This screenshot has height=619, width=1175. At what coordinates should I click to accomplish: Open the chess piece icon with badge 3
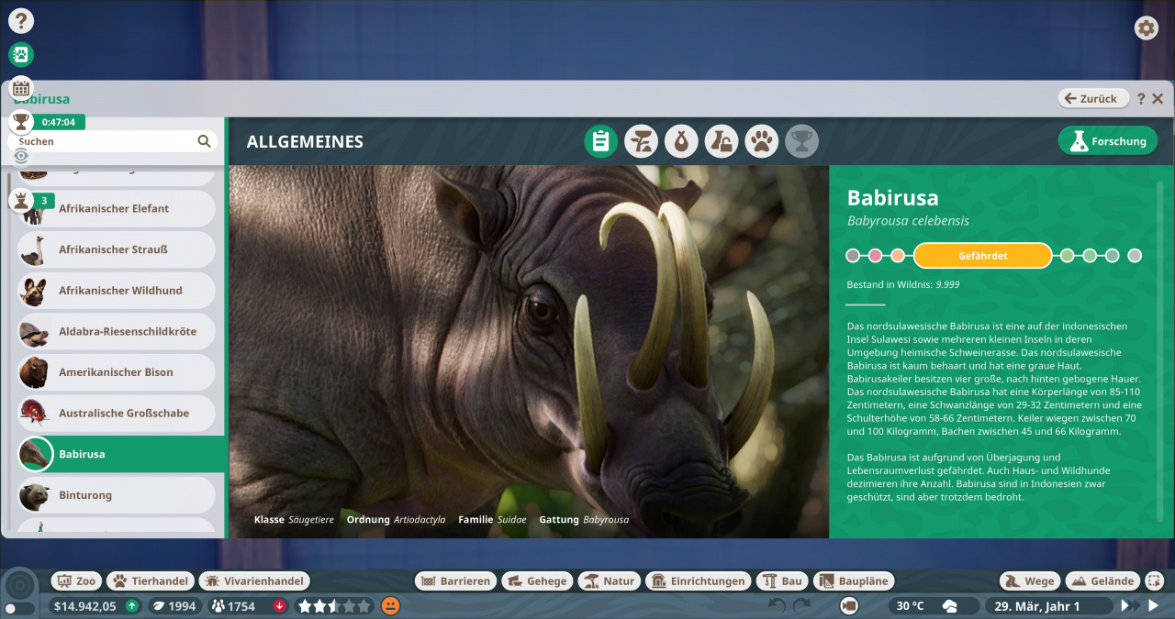tap(20, 200)
